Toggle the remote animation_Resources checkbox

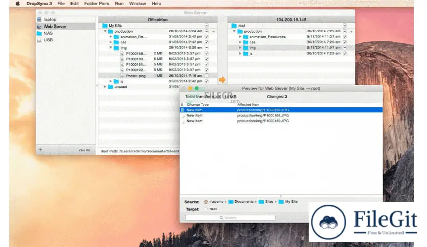pyautogui.click(x=345, y=36)
